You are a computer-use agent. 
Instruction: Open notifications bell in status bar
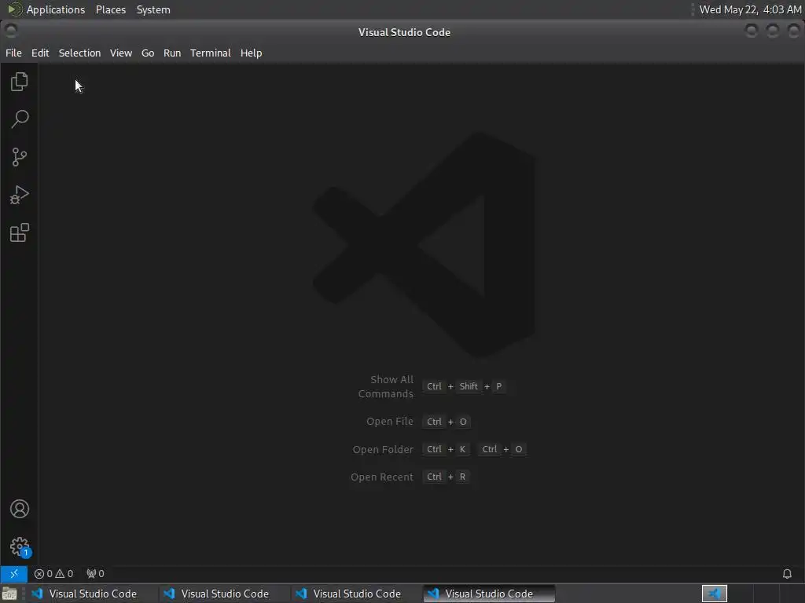click(x=786, y=573)
